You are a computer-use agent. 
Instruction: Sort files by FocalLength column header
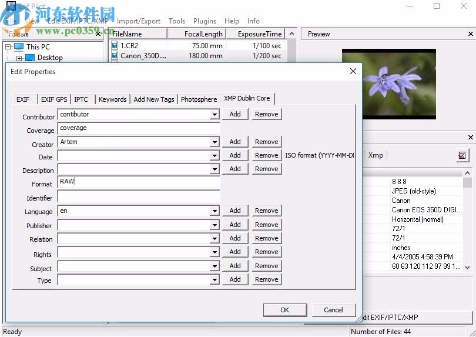point(196,34)
